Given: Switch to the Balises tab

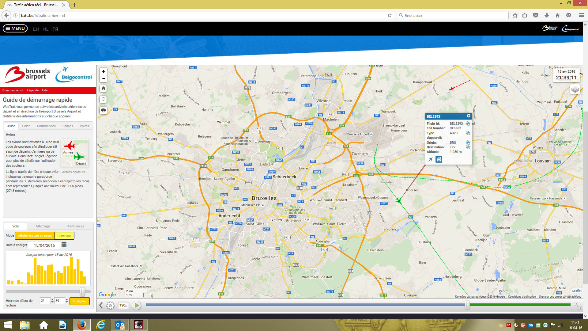Looking at the screenshot, I should coord(68,126).
